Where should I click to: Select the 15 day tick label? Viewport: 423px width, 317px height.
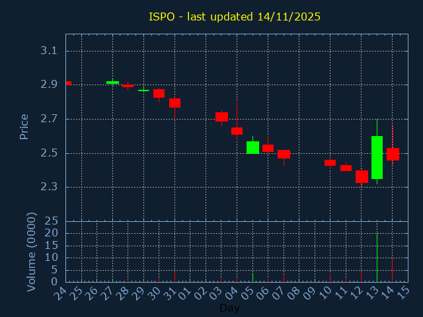tap(403, 291)
